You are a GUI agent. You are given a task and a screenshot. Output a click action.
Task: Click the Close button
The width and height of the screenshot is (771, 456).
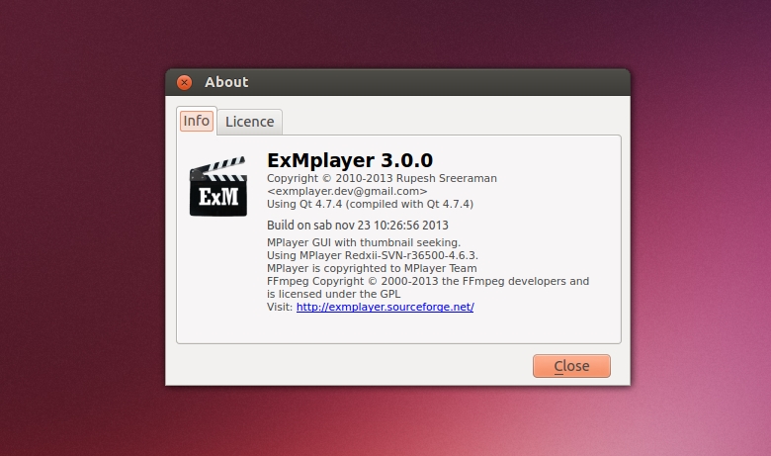click(571, 366)
